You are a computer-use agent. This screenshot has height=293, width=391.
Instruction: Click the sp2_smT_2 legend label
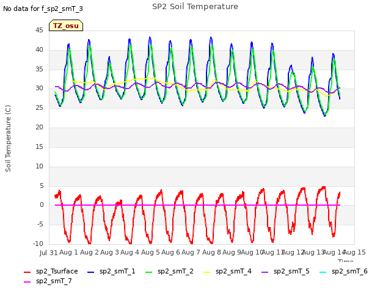point(175,271)
